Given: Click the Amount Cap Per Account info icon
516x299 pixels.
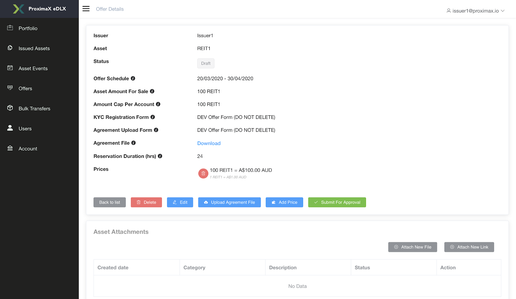Looking at the screenshot, I should 158,104.
